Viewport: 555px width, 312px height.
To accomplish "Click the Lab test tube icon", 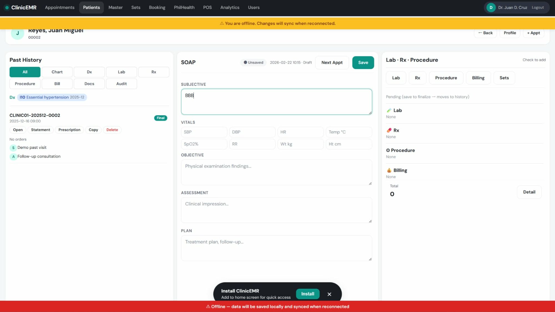I will coord(389,110).
